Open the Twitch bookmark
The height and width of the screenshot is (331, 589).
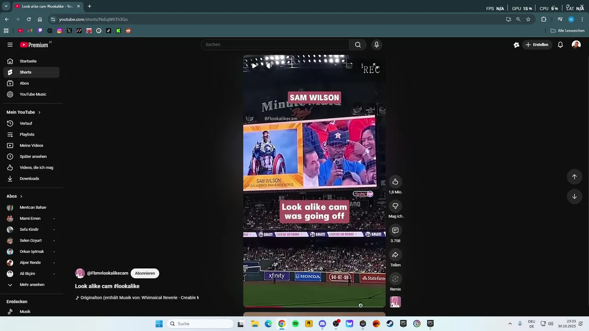tap(40, 31)
